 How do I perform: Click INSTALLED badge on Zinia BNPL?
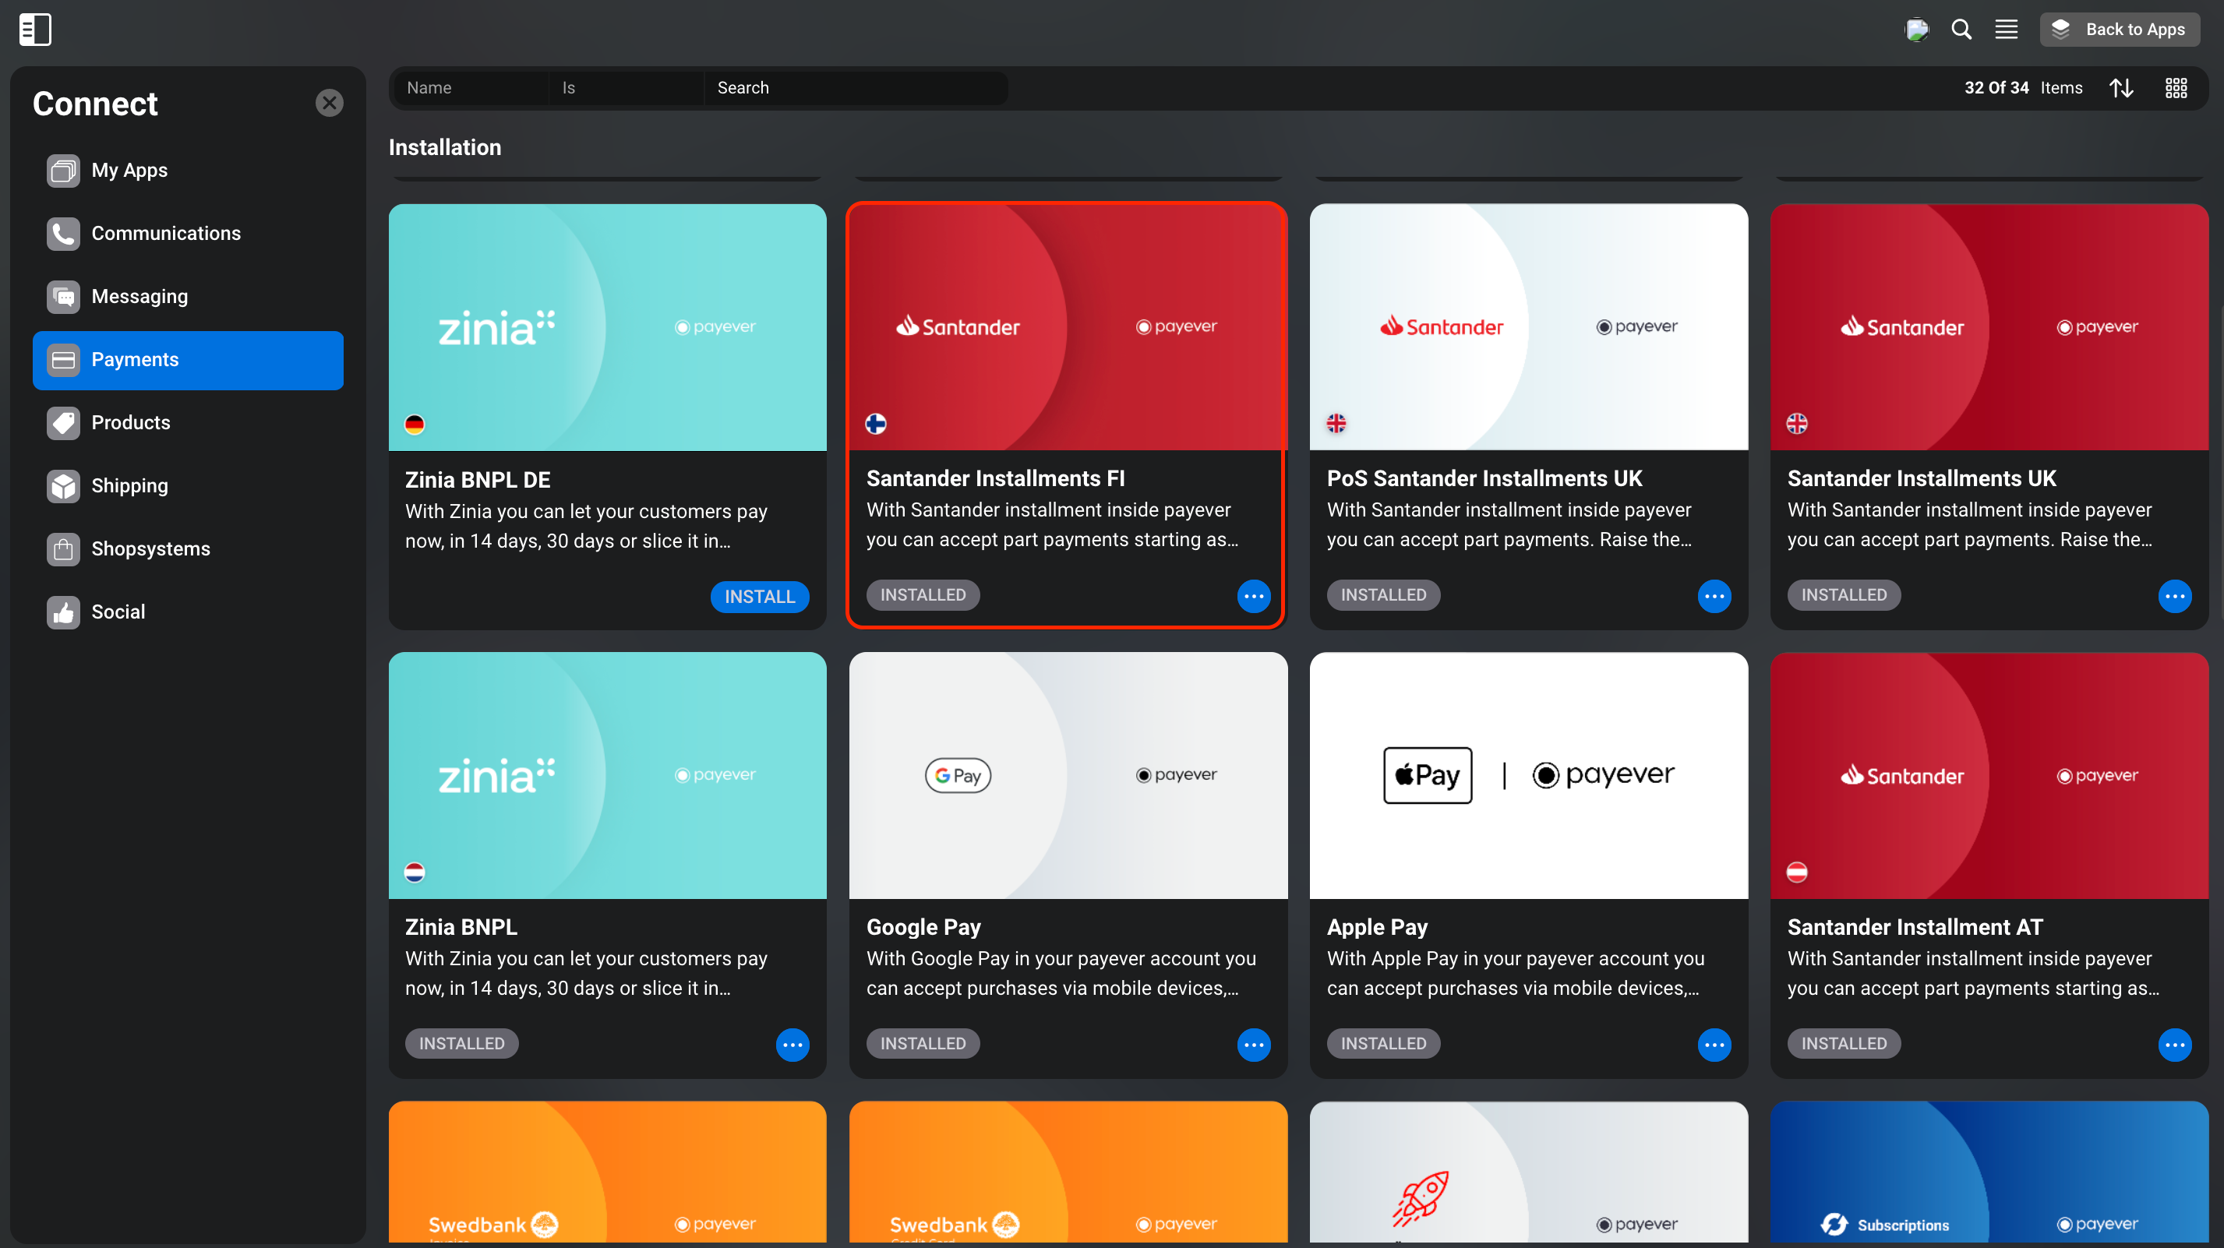coord(462,1043)
